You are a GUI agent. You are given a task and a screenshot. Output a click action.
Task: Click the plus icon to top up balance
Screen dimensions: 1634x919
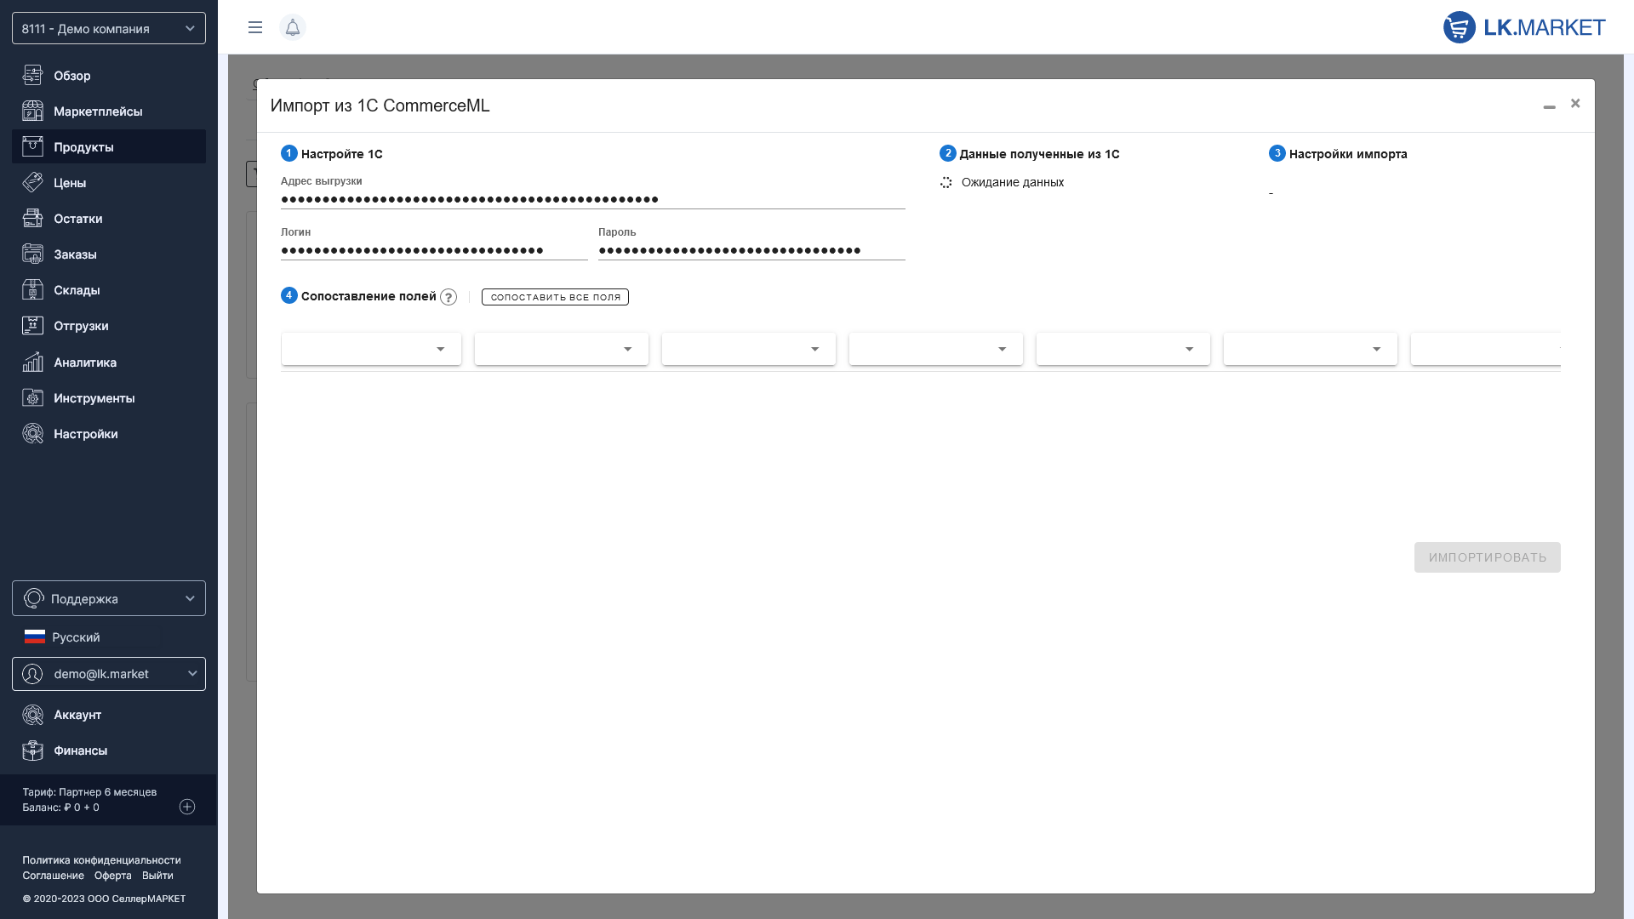point(187,807)
